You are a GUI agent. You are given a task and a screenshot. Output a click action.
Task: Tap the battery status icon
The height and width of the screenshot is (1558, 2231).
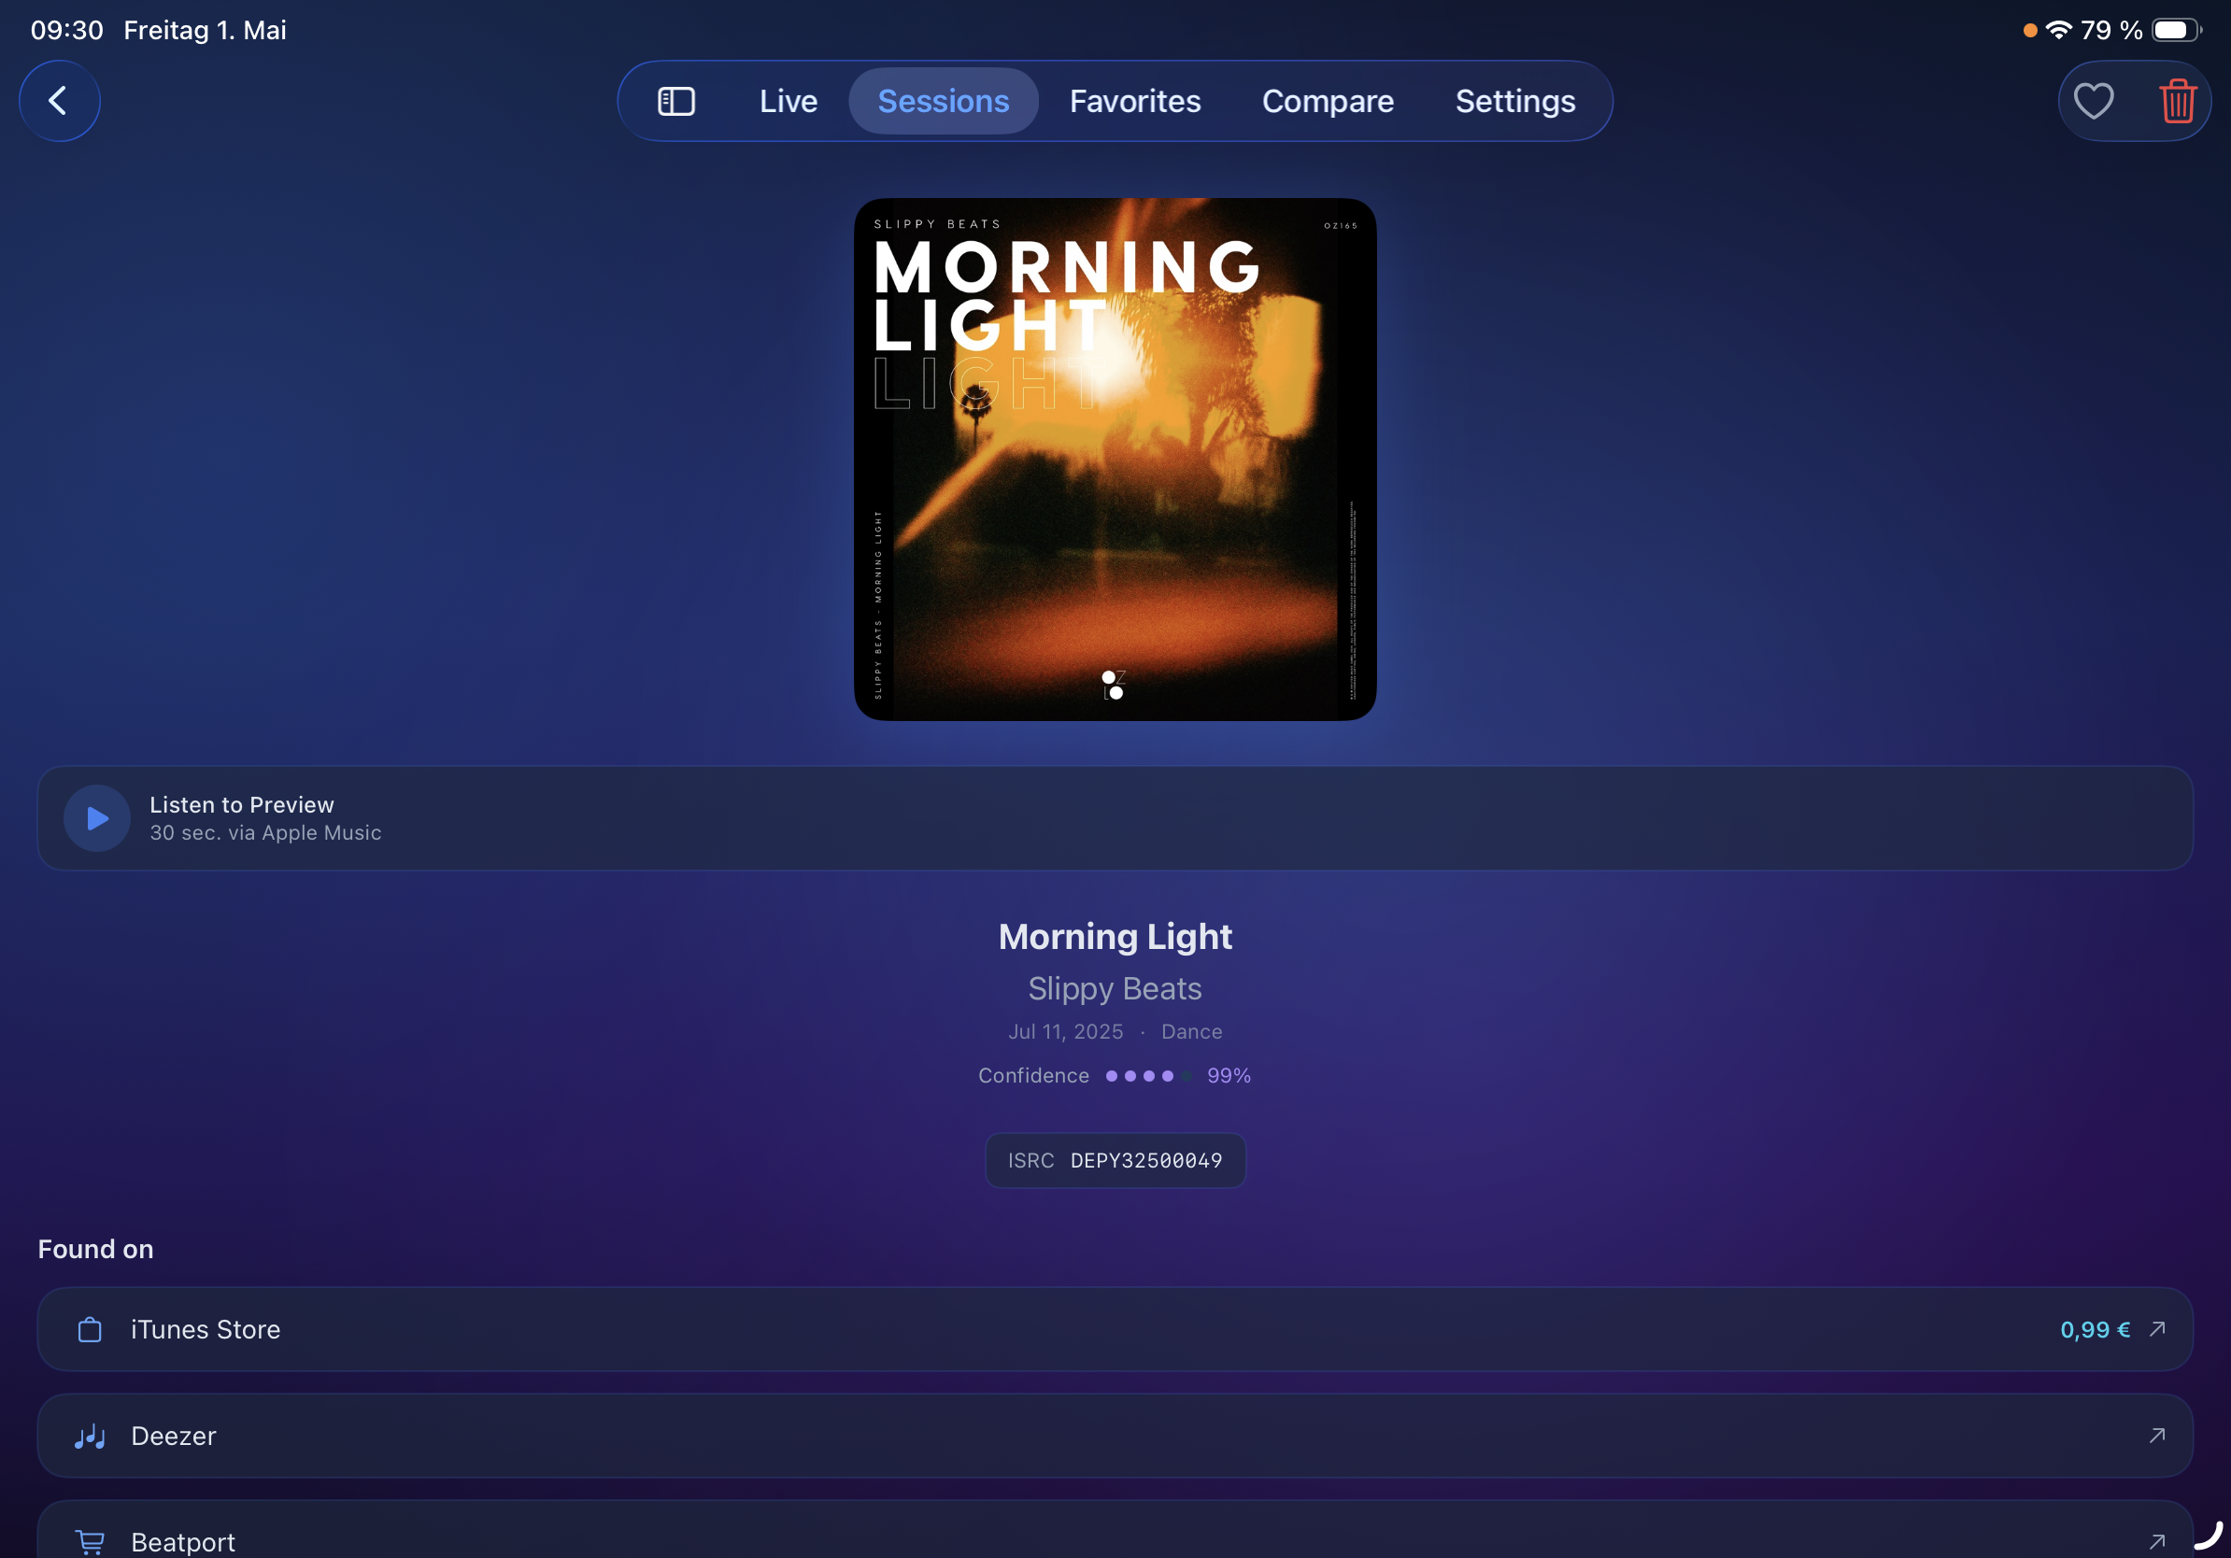[x=2177, y=30]
